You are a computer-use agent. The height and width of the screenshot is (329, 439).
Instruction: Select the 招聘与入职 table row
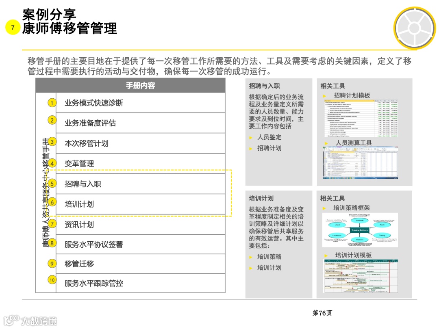[x=141, y=184]
